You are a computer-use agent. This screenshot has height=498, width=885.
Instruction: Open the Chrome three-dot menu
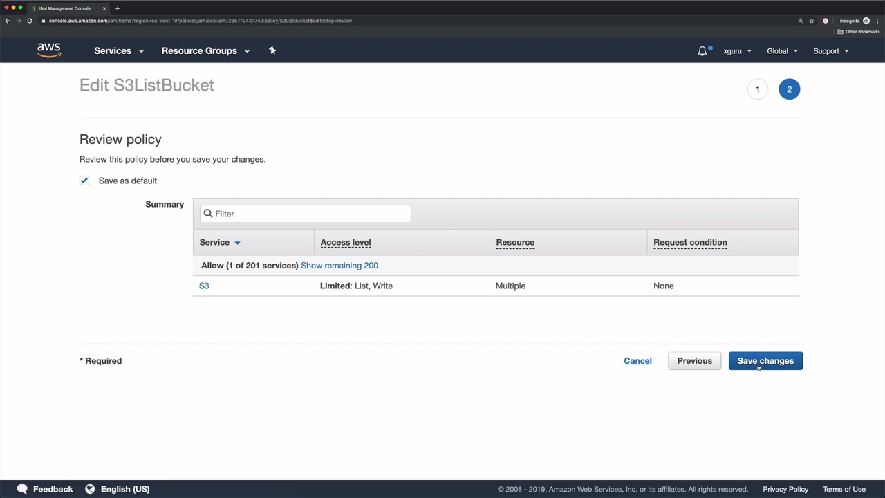pos(877,21)
